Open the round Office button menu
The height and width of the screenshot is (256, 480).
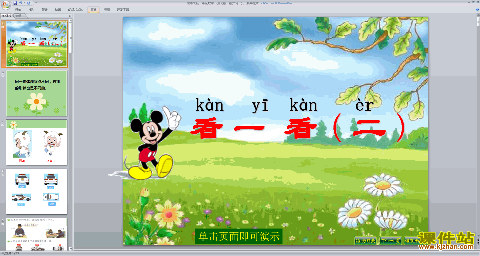(5, 5)
